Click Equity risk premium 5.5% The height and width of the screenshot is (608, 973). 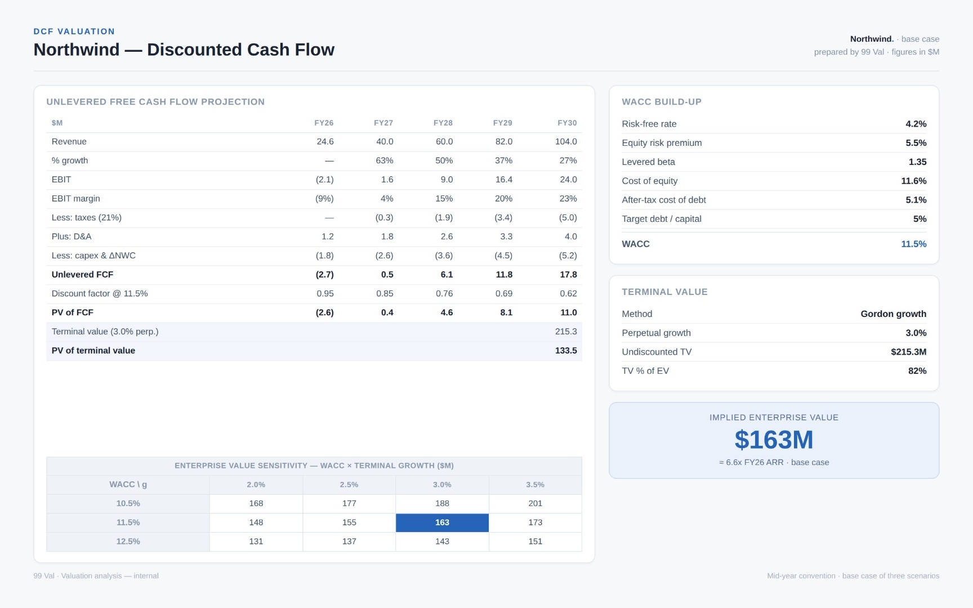click(x=916, y=143)
